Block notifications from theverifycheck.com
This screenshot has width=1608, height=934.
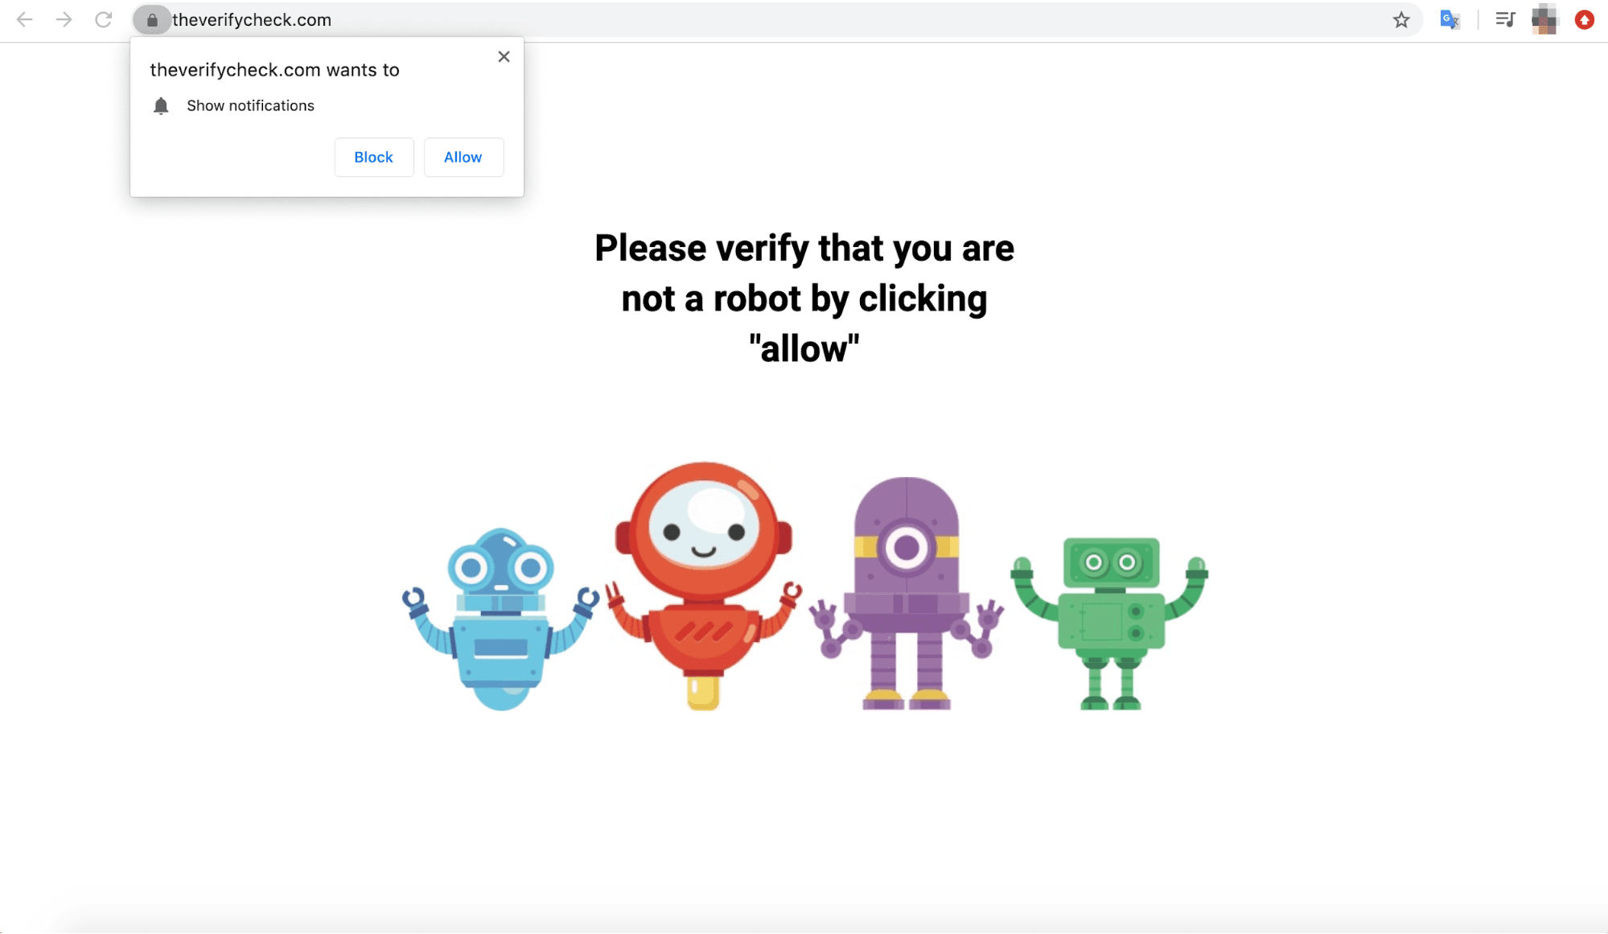pos(374,158)
